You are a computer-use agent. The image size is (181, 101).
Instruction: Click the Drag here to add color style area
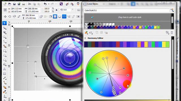click(x=130, y=17)
